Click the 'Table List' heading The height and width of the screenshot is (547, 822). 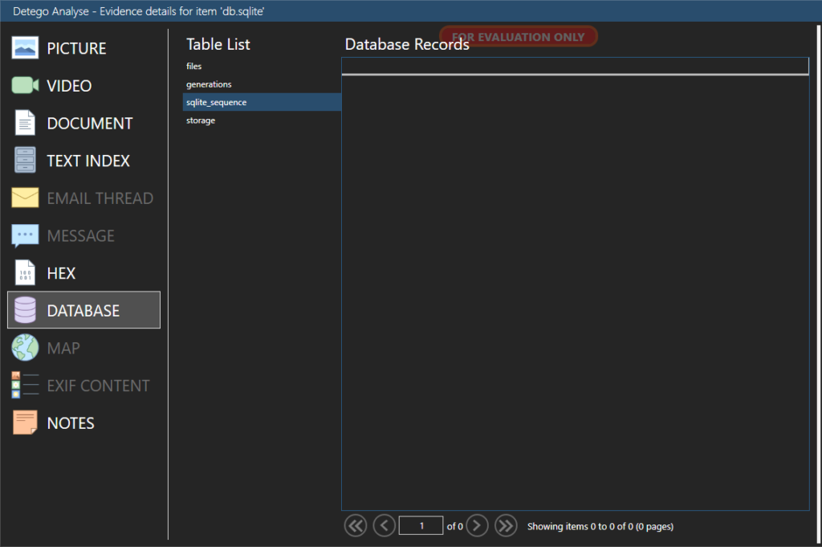coord(218,44)
